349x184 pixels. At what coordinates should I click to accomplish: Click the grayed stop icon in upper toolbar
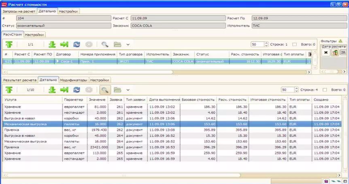pos(89,44)
